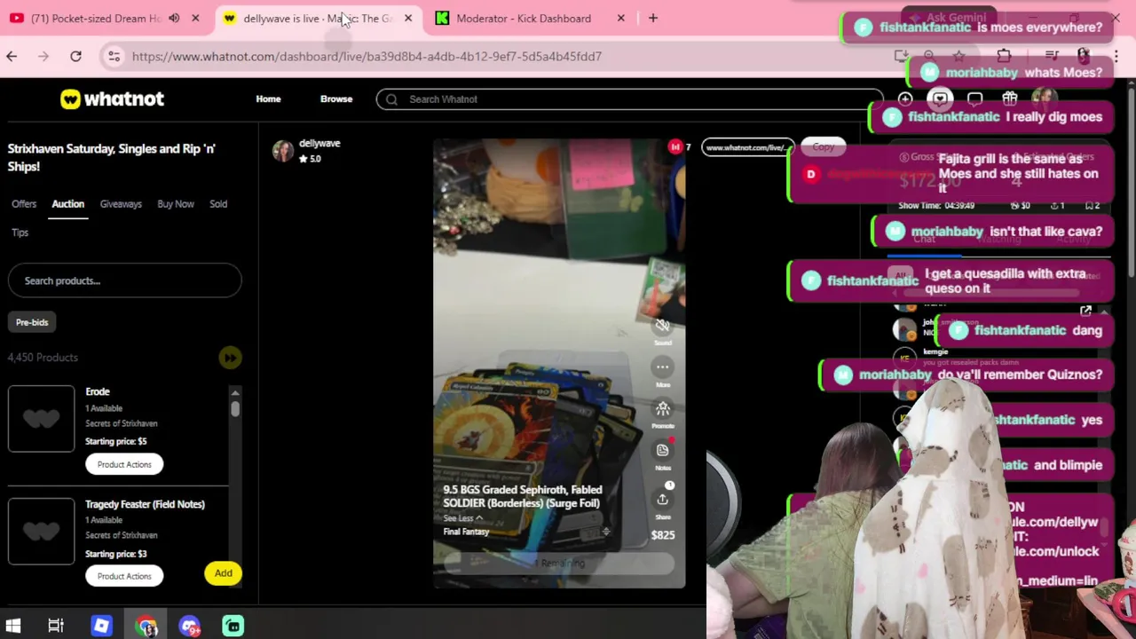Viewport: 1136px width, 639px height.
Task: Open the messages speech bubble icon
Action: point(974,99)
